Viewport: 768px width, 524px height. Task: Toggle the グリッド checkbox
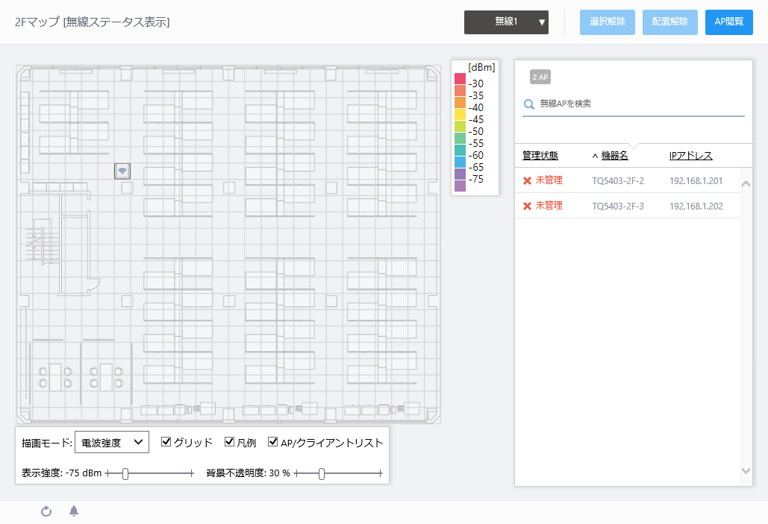166,442
